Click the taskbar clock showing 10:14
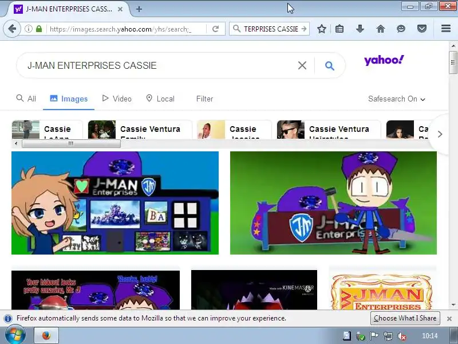458x344 pixels. [x=430, y=335]
